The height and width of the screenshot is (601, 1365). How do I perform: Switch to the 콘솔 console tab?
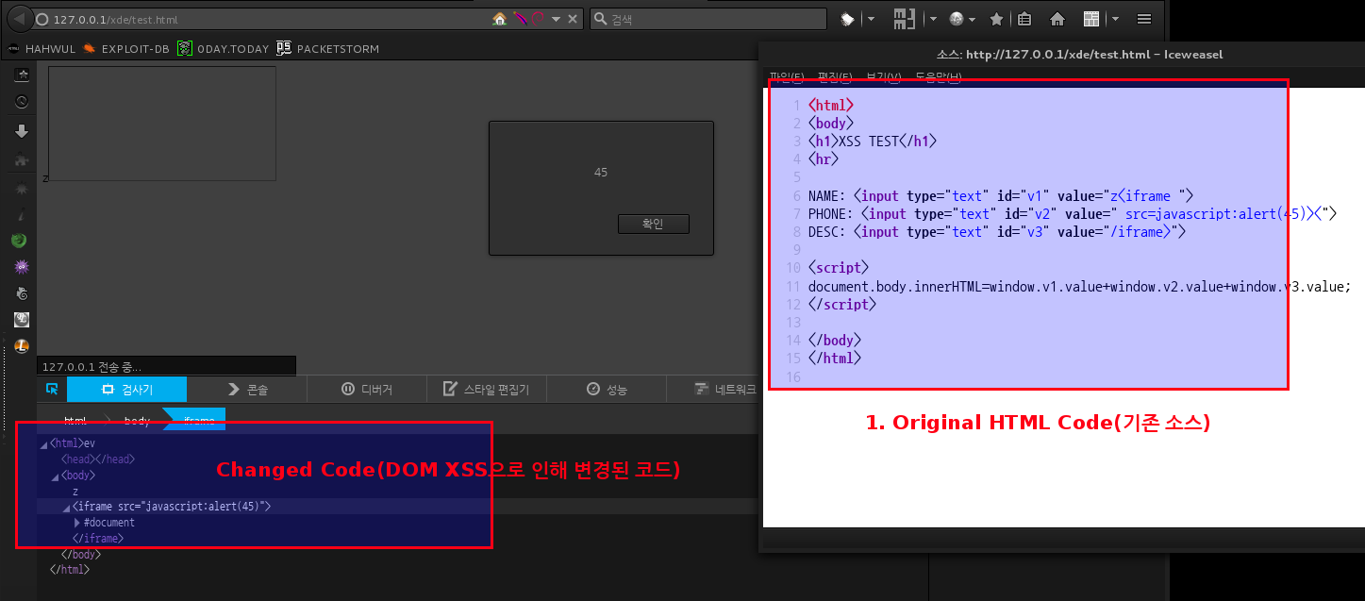(247, 389)
